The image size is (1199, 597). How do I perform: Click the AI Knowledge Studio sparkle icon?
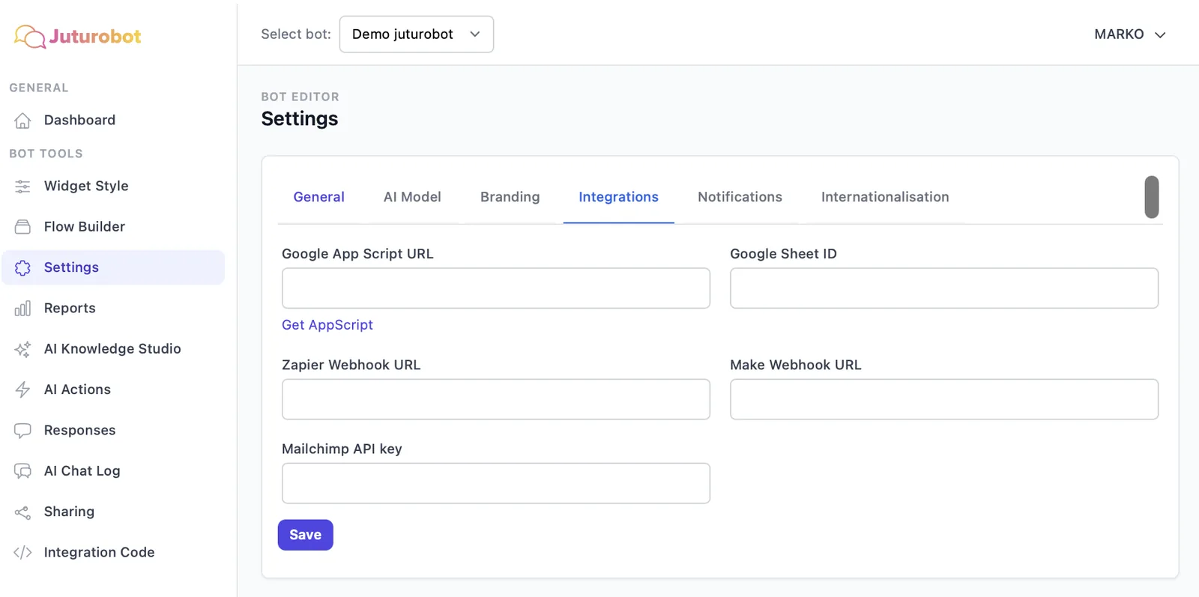point(22,349)
